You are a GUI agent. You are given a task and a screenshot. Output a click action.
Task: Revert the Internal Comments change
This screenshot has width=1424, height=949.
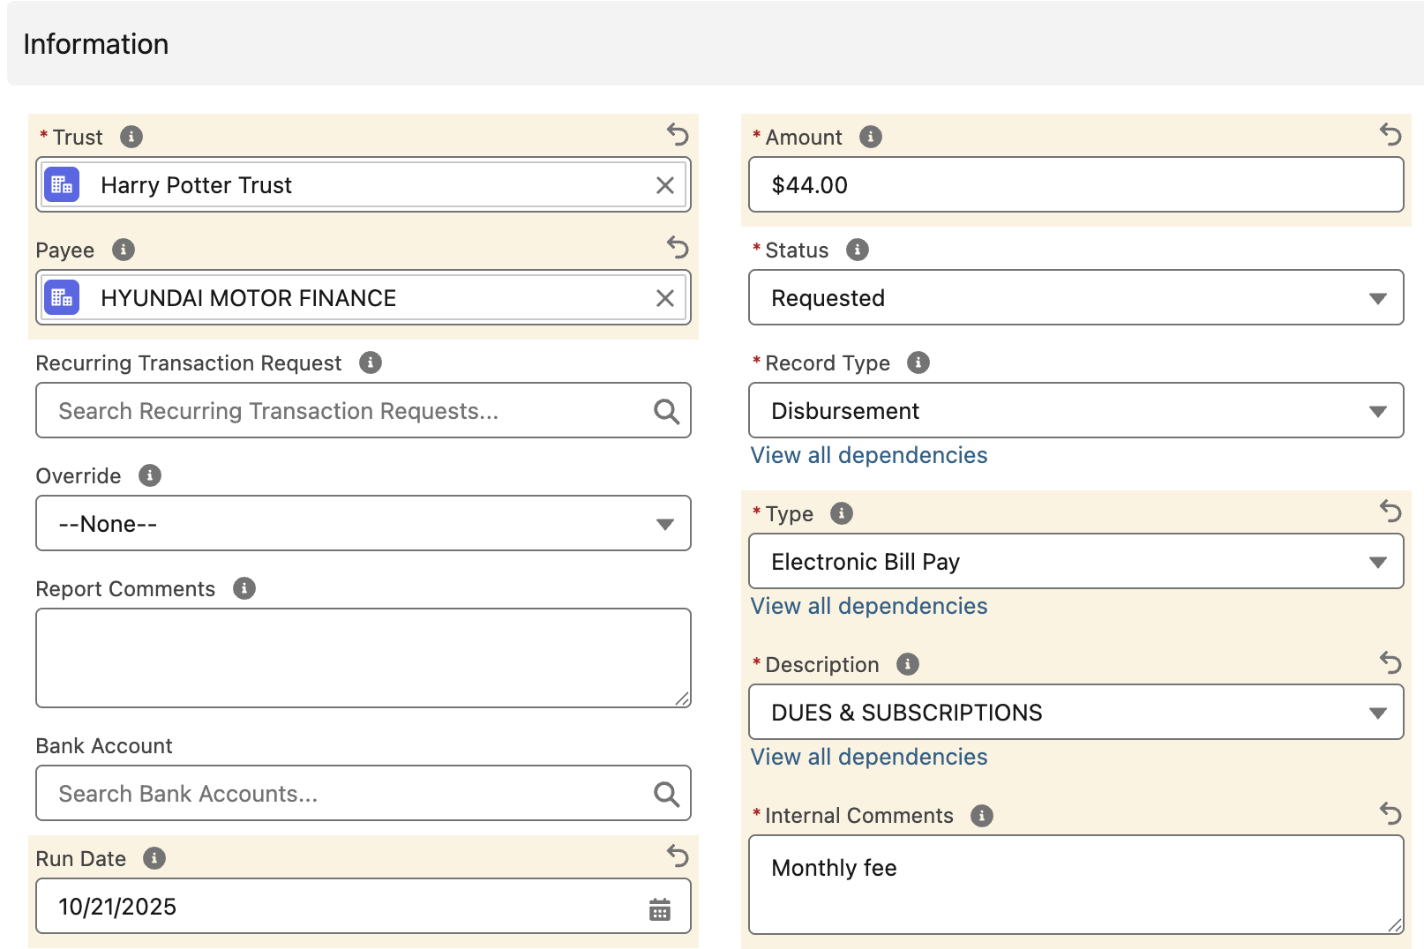coord(1390,813)
